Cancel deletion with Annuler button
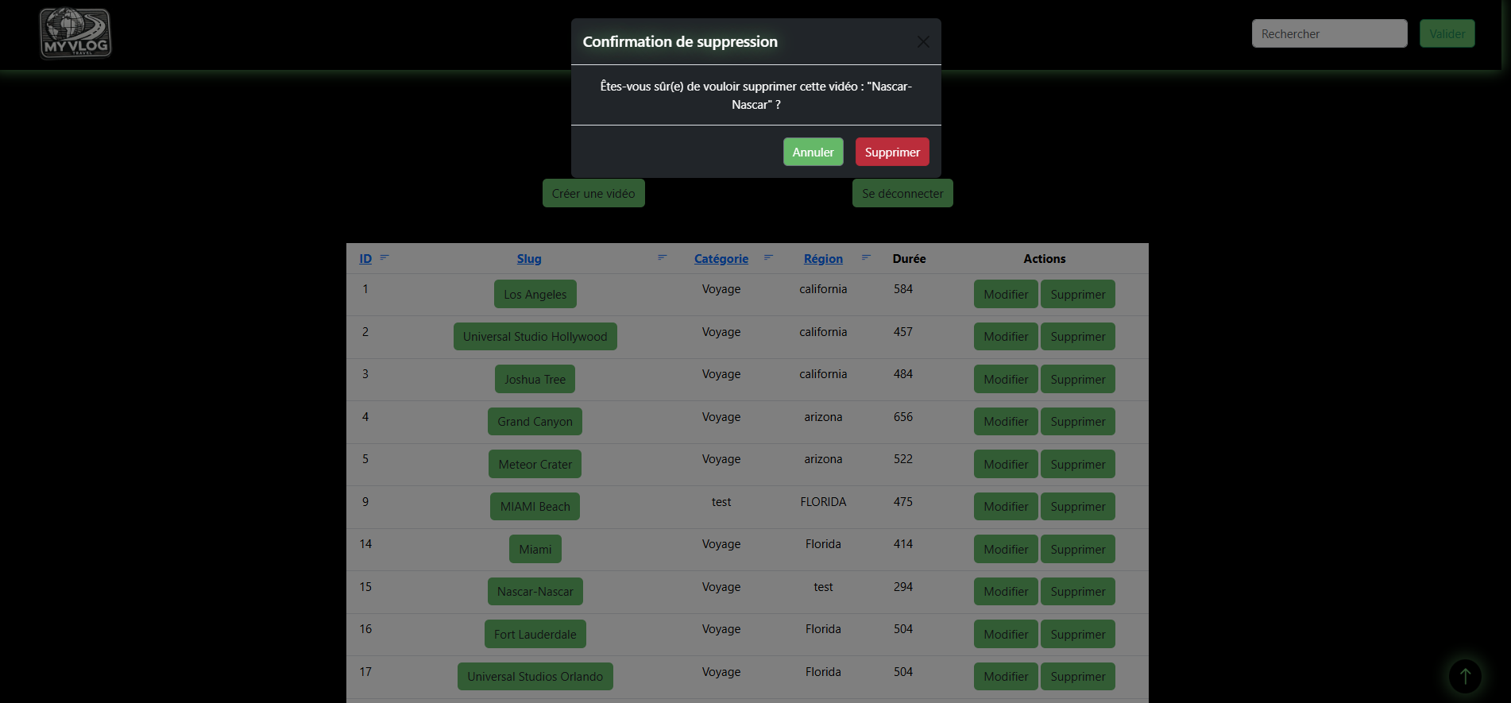 click(x=813, y=152)
